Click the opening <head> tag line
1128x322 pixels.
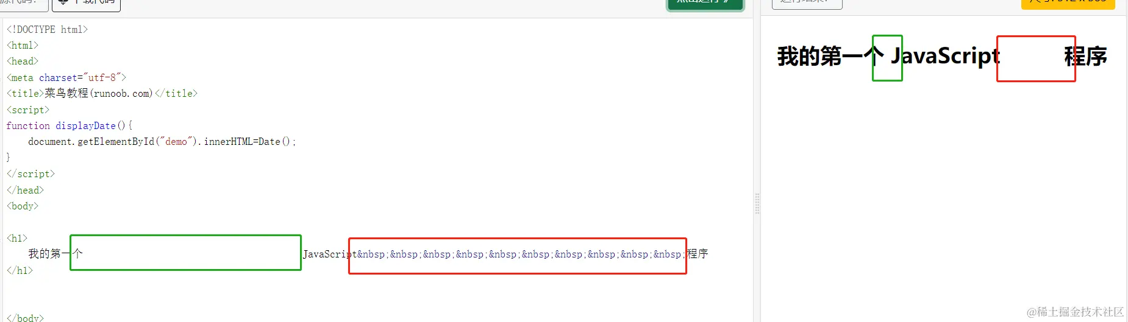pyautogui.click(x=23, y=61)
